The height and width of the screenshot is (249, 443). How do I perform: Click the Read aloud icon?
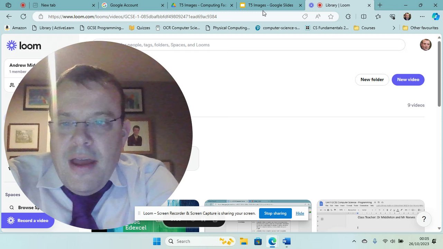317,16
